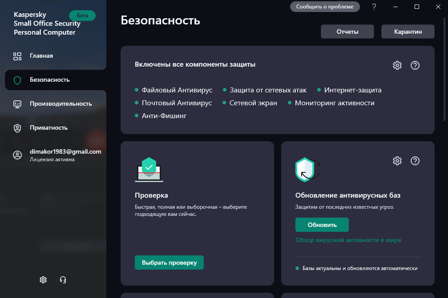Open application settings gear in sidebar bottom
The height and width of the screenshot is (298, 448).
pyautogui.click(x=43, y=280)
